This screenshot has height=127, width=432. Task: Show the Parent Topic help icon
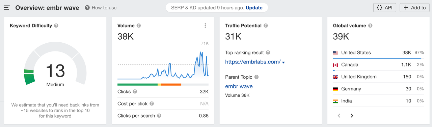256,77
